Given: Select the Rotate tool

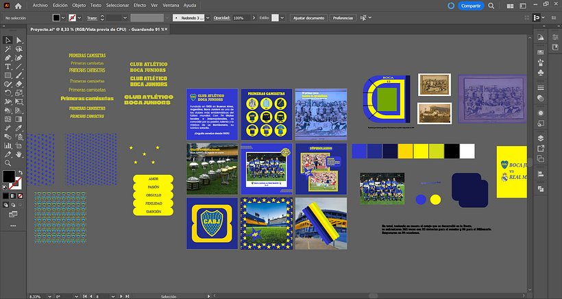Looking at the screenshot, I should pos(8,93).
